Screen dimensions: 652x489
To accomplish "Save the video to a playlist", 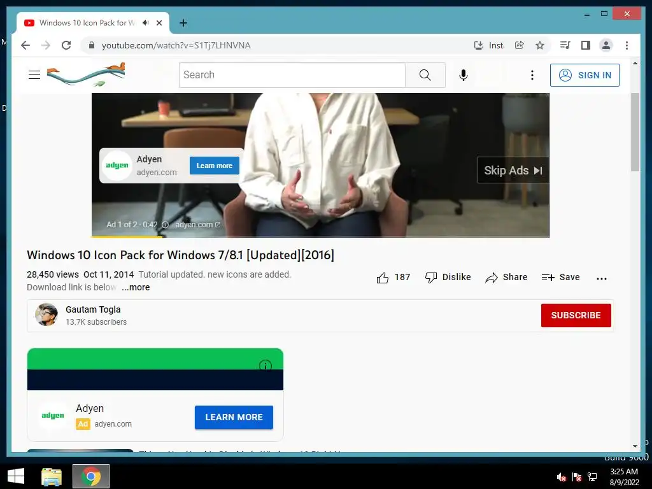I will (560, 278).
